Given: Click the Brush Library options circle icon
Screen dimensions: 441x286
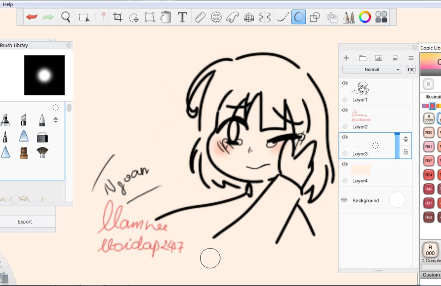Looking at the screenshot, I should click(x=56, y=107).
